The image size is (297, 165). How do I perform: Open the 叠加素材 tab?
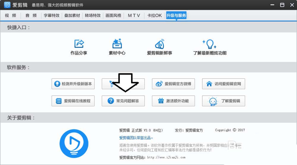pyautogui.click(x=72, y=15)
